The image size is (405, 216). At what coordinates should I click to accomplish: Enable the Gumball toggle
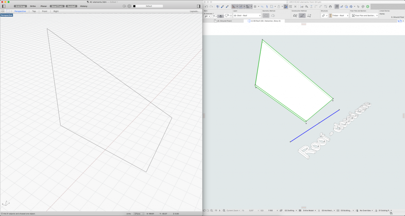click(x=71, y=6)
